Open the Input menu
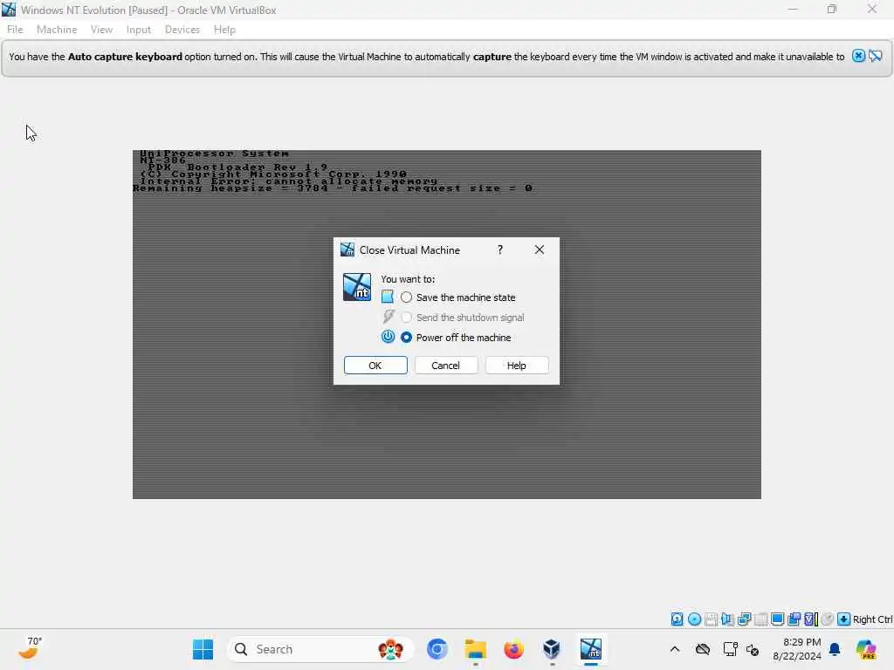Screen dimensions: 894x670 point(139,30)
